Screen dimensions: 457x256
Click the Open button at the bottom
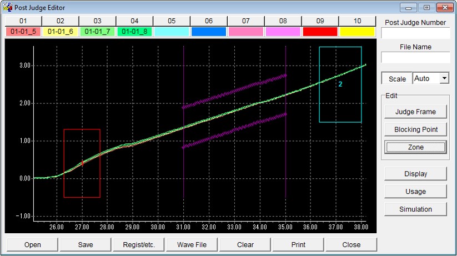(x=32, y=244)
